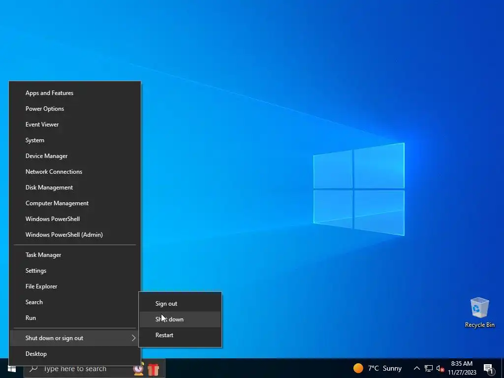The height and width of the screenshot is (378, 504).
Task: Select the Recycle Bin desktop icon
Action: point(479,313)
